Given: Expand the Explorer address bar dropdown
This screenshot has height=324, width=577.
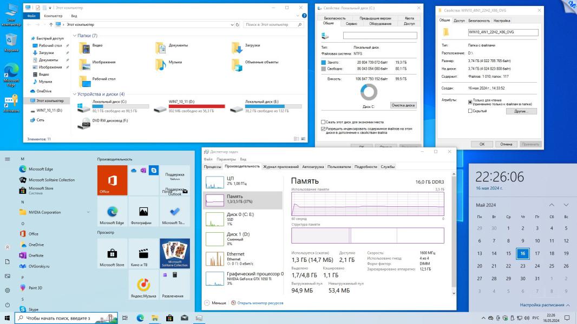Looking at the screenshot, I should tap(232, 25).
